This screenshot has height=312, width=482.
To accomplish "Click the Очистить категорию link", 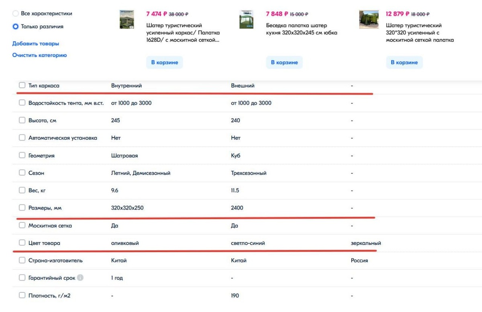I will [x=40, y=55].
